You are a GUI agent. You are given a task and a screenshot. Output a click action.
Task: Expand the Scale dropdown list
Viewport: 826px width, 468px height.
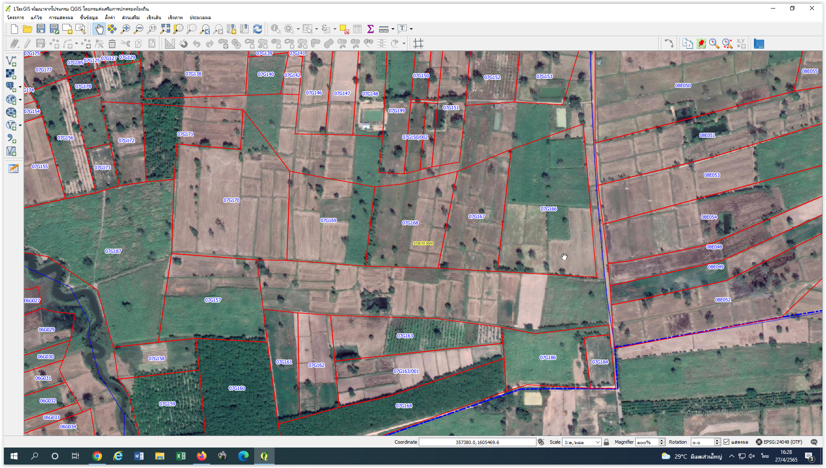point(597,442)
